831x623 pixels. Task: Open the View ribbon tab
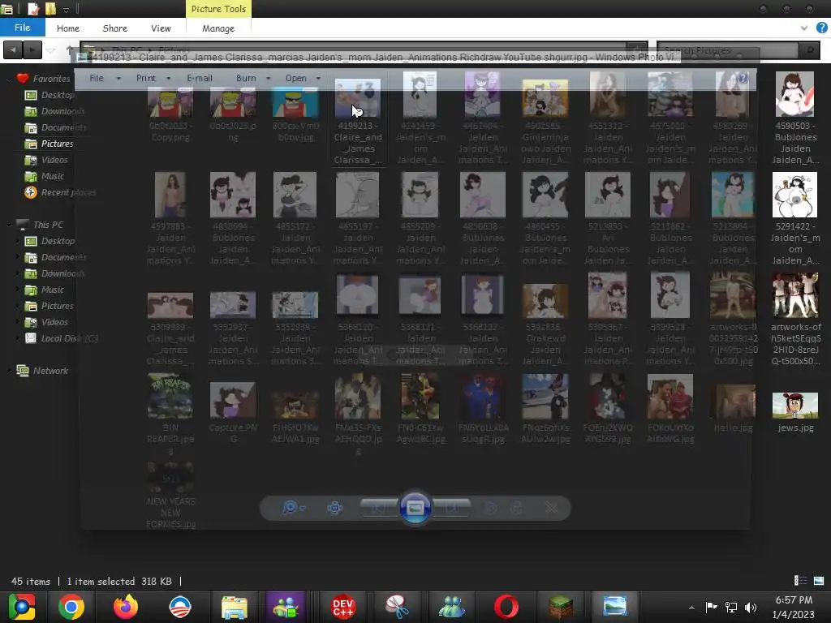161,28
